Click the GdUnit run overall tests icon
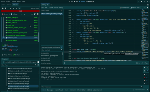 click(11, 8)
